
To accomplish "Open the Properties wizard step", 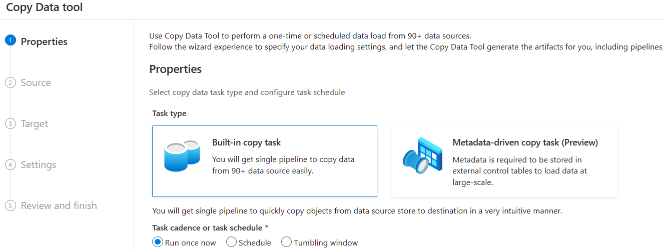I will pos(44,41).
